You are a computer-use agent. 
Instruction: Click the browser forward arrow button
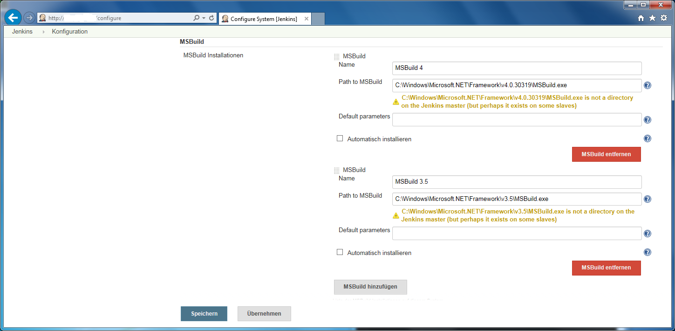29,18
